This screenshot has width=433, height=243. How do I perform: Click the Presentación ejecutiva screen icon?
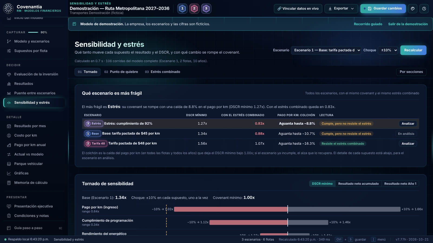click(9, 206)
